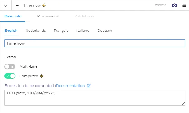The height and width of the screenshot is (113, 189).
Task: Click the idkKev identifier text
Action: pos(160,5)
